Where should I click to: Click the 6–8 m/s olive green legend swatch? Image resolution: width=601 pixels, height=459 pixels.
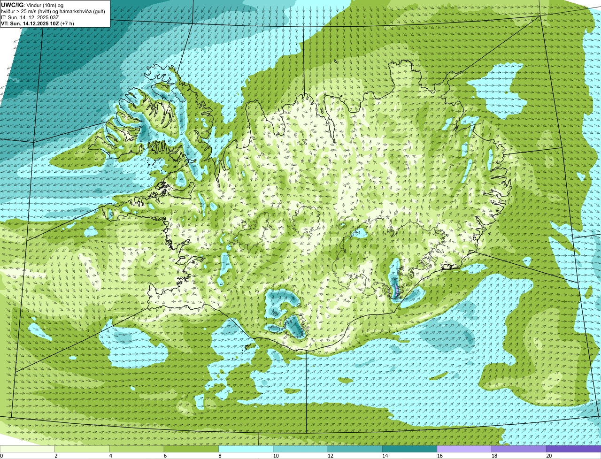click(191, 449)
